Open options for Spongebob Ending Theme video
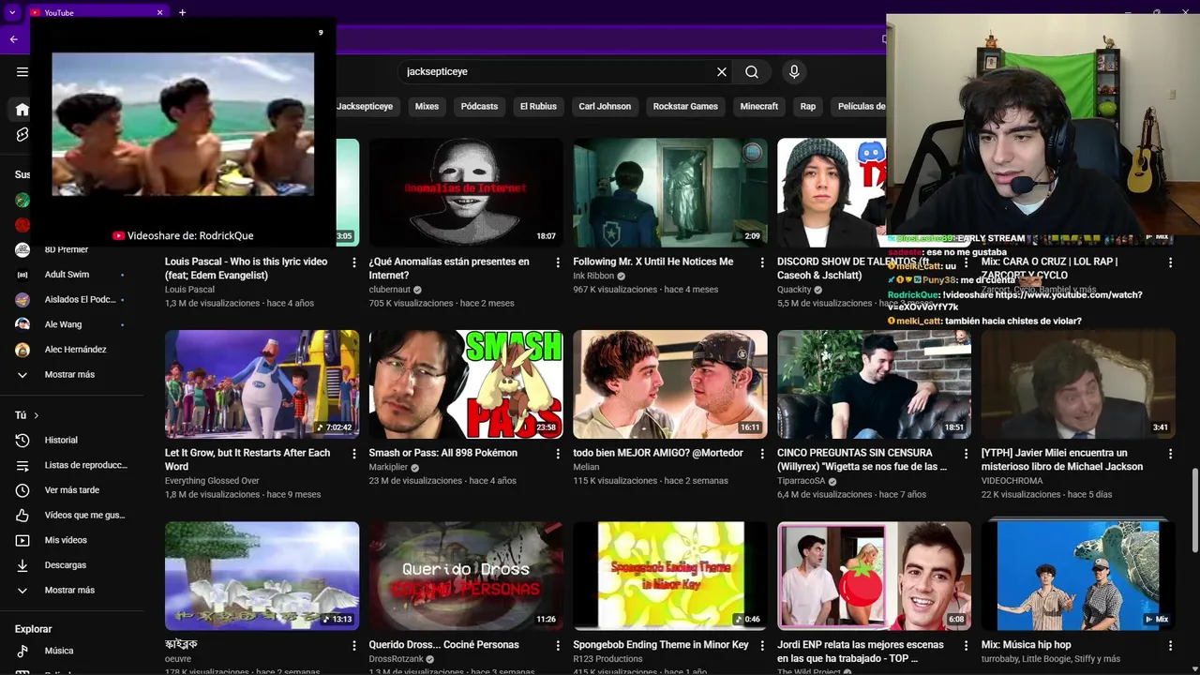This screenshot has height=675, width=1200. click(762, 646)
